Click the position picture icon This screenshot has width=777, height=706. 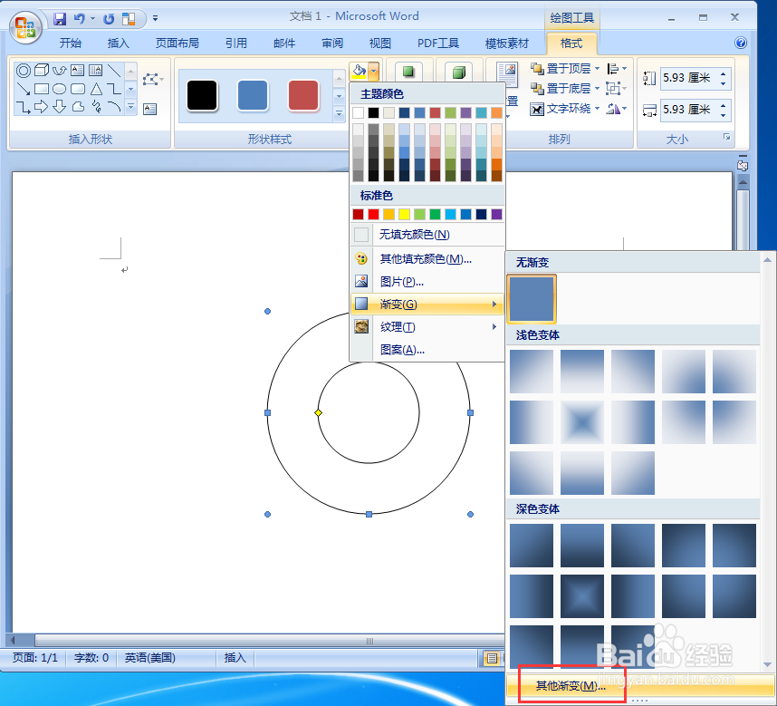click(507, 76)
